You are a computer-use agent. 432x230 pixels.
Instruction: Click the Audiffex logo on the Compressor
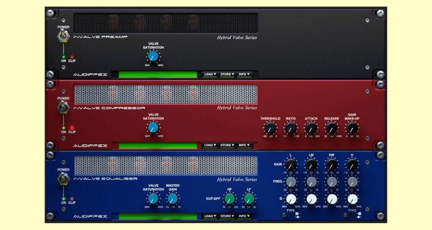[90, 145]
